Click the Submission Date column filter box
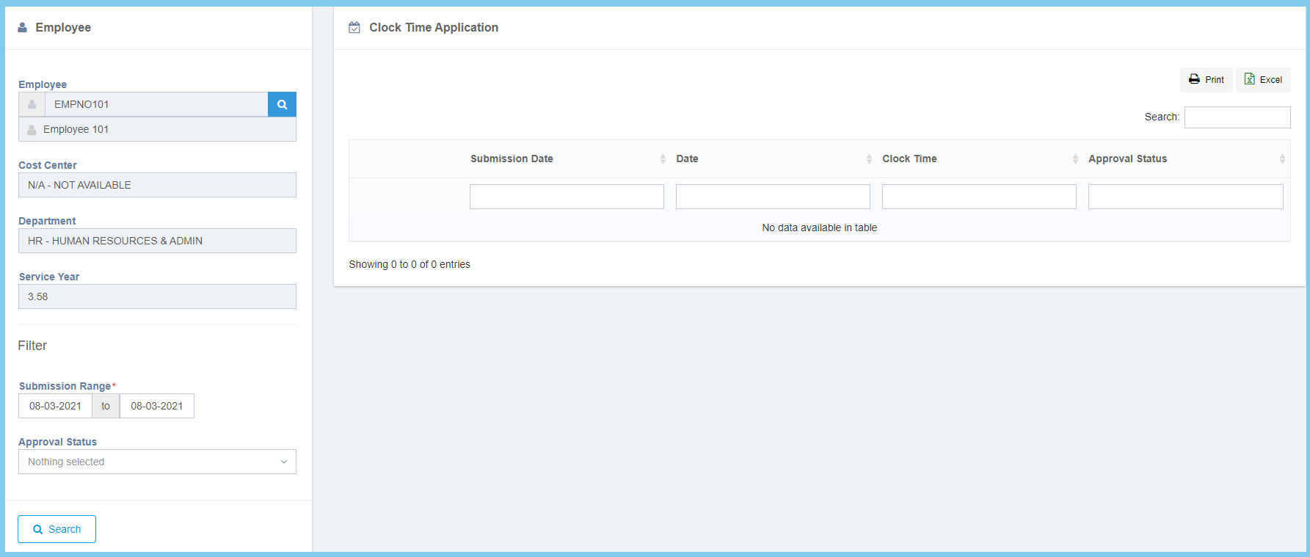 [x=567, y=197]
